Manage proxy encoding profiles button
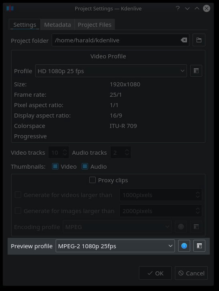The height and width of the screenshot is (291, 219). pyautogui.click(x=196, y=227)
